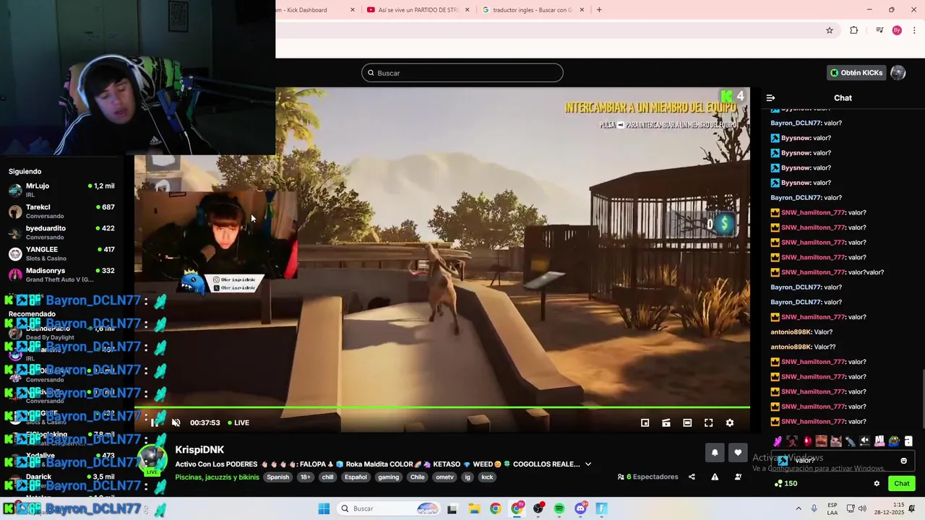This screenshot has height=520, width=925.
Task: Click the video progress bar
Action: 442,408
